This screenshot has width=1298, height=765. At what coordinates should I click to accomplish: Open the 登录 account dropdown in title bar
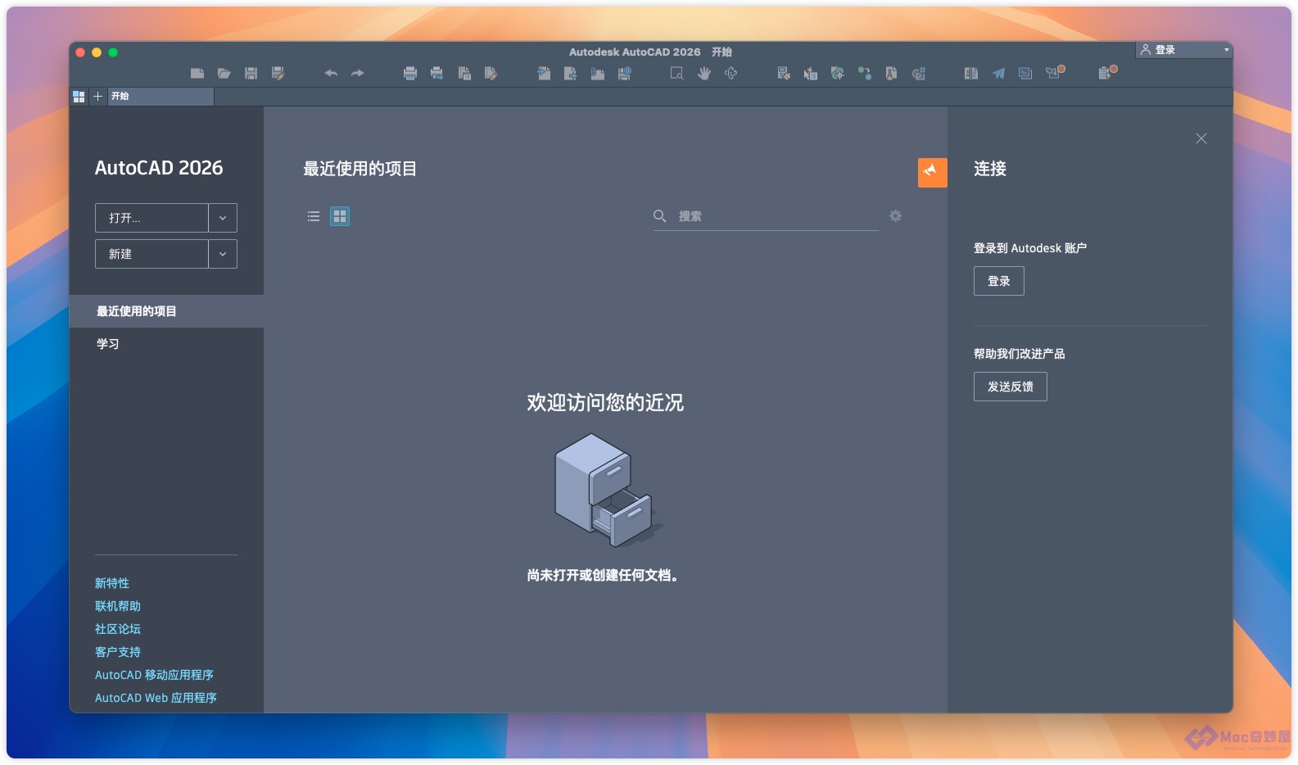1184,50
